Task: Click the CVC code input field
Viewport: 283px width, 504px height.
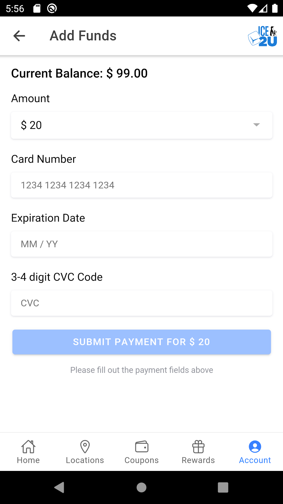Action: (141, 303)
